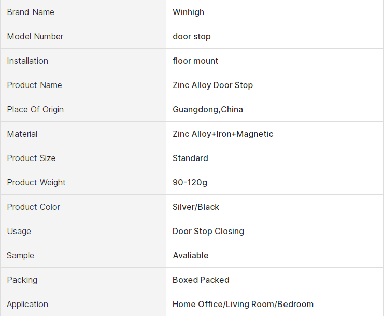This screenshot has width=384, height=318.
Task: Click the Product Color label
Action: pos(34,207)
